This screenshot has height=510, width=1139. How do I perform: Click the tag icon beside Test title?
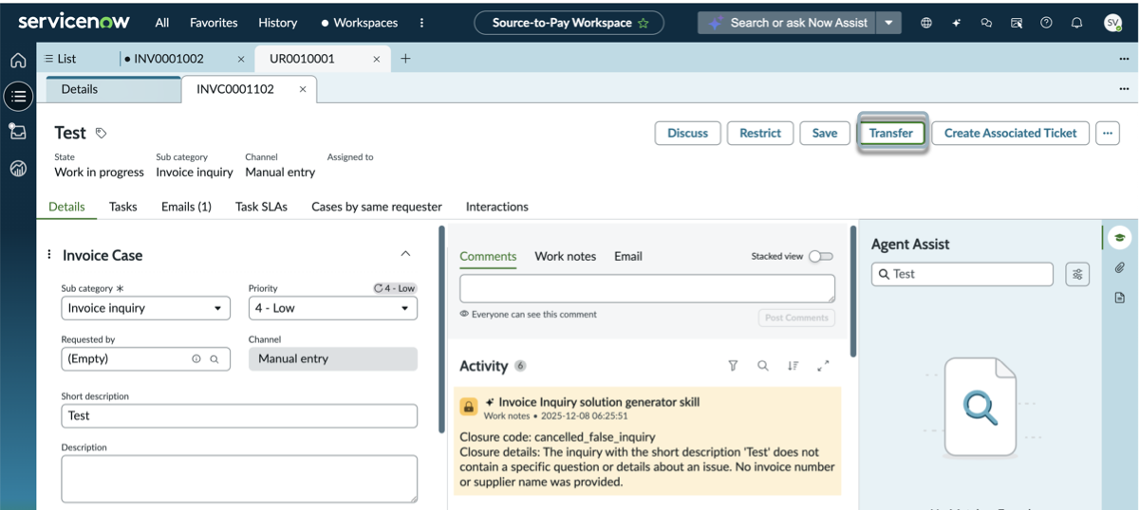click(101, 134)
